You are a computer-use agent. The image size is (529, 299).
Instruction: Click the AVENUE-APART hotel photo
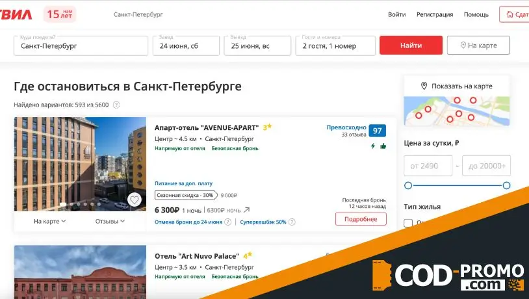80,164
